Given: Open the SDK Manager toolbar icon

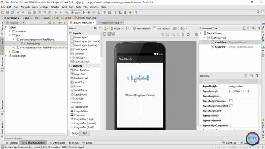Looking at the screenshot, I should [x=125, y=12].
